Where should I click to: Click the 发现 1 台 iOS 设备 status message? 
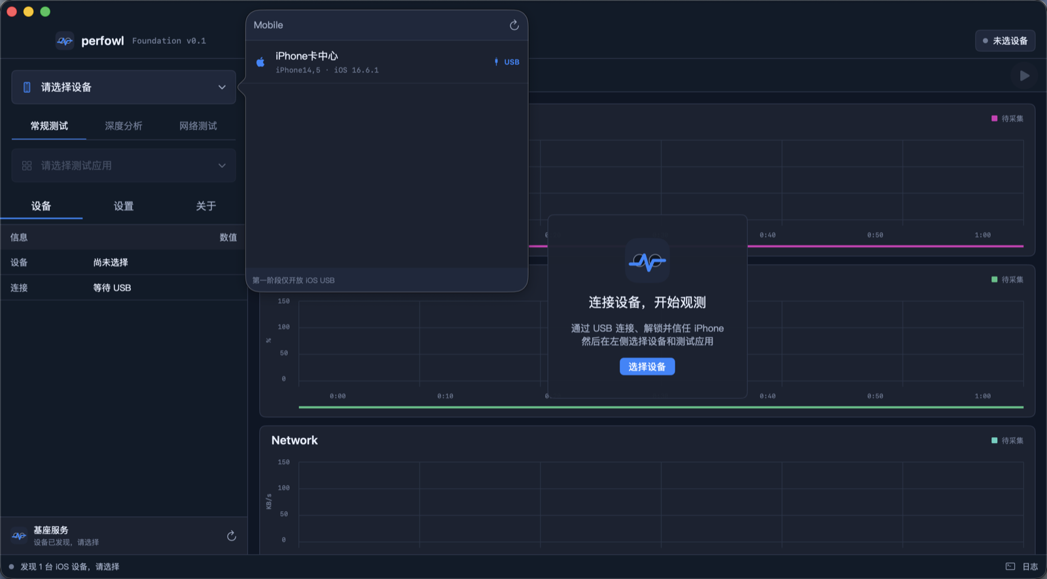tap(70, 567)
